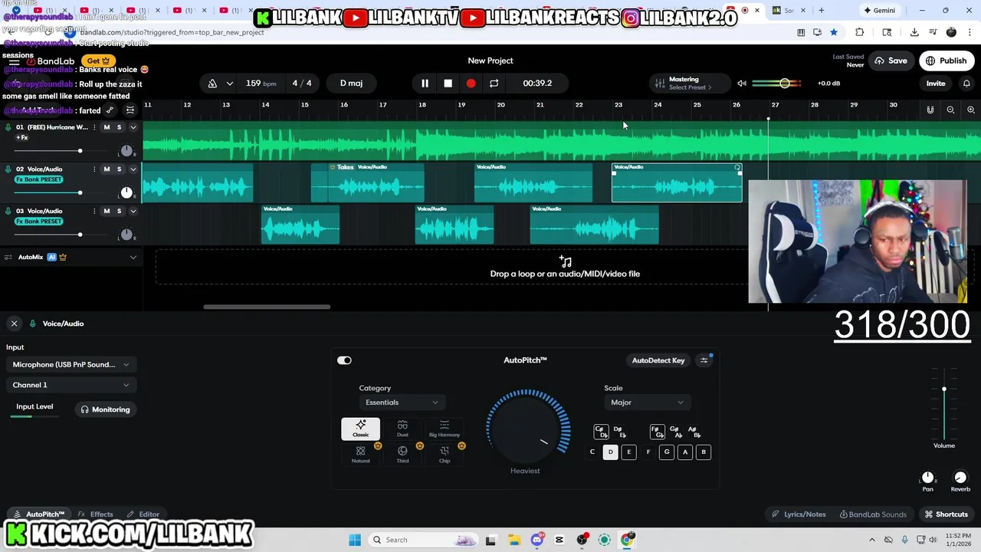The height and width of the screenshot is (552, 981).
Task: Select the Third AutoPitch preset
Action: (402, 455)
